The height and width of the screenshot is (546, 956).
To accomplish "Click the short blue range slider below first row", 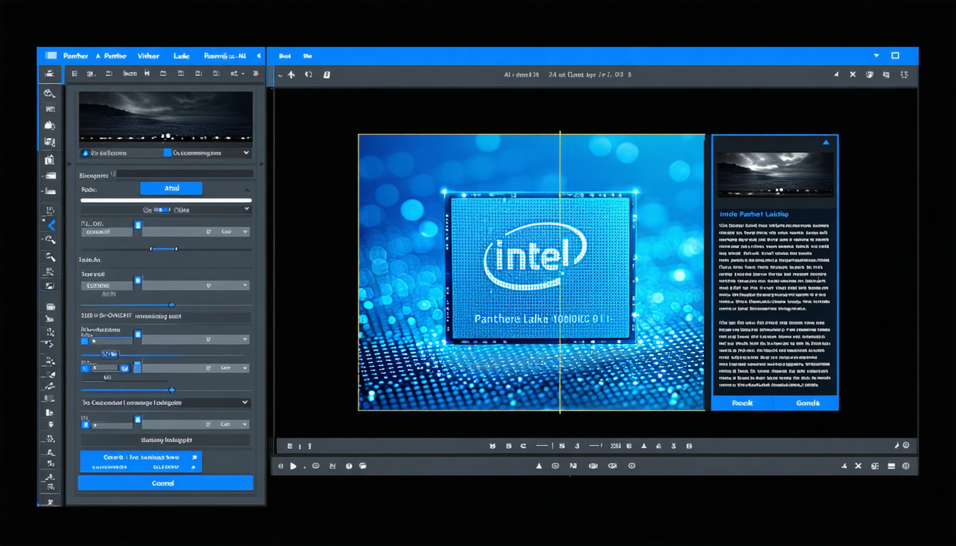I will click(x=164, y=249).
